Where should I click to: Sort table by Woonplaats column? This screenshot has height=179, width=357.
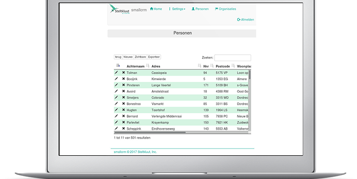tap(244, 66)
